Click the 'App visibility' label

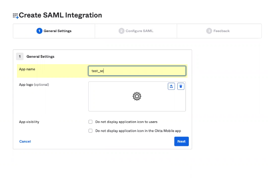[x=29, y=122]
